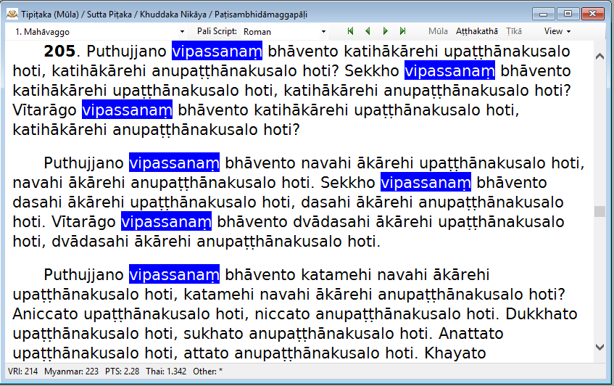Viewport: 614px width, 386px height.
Task: Click the scrollbar down arrow
Action: coord(600,348)
